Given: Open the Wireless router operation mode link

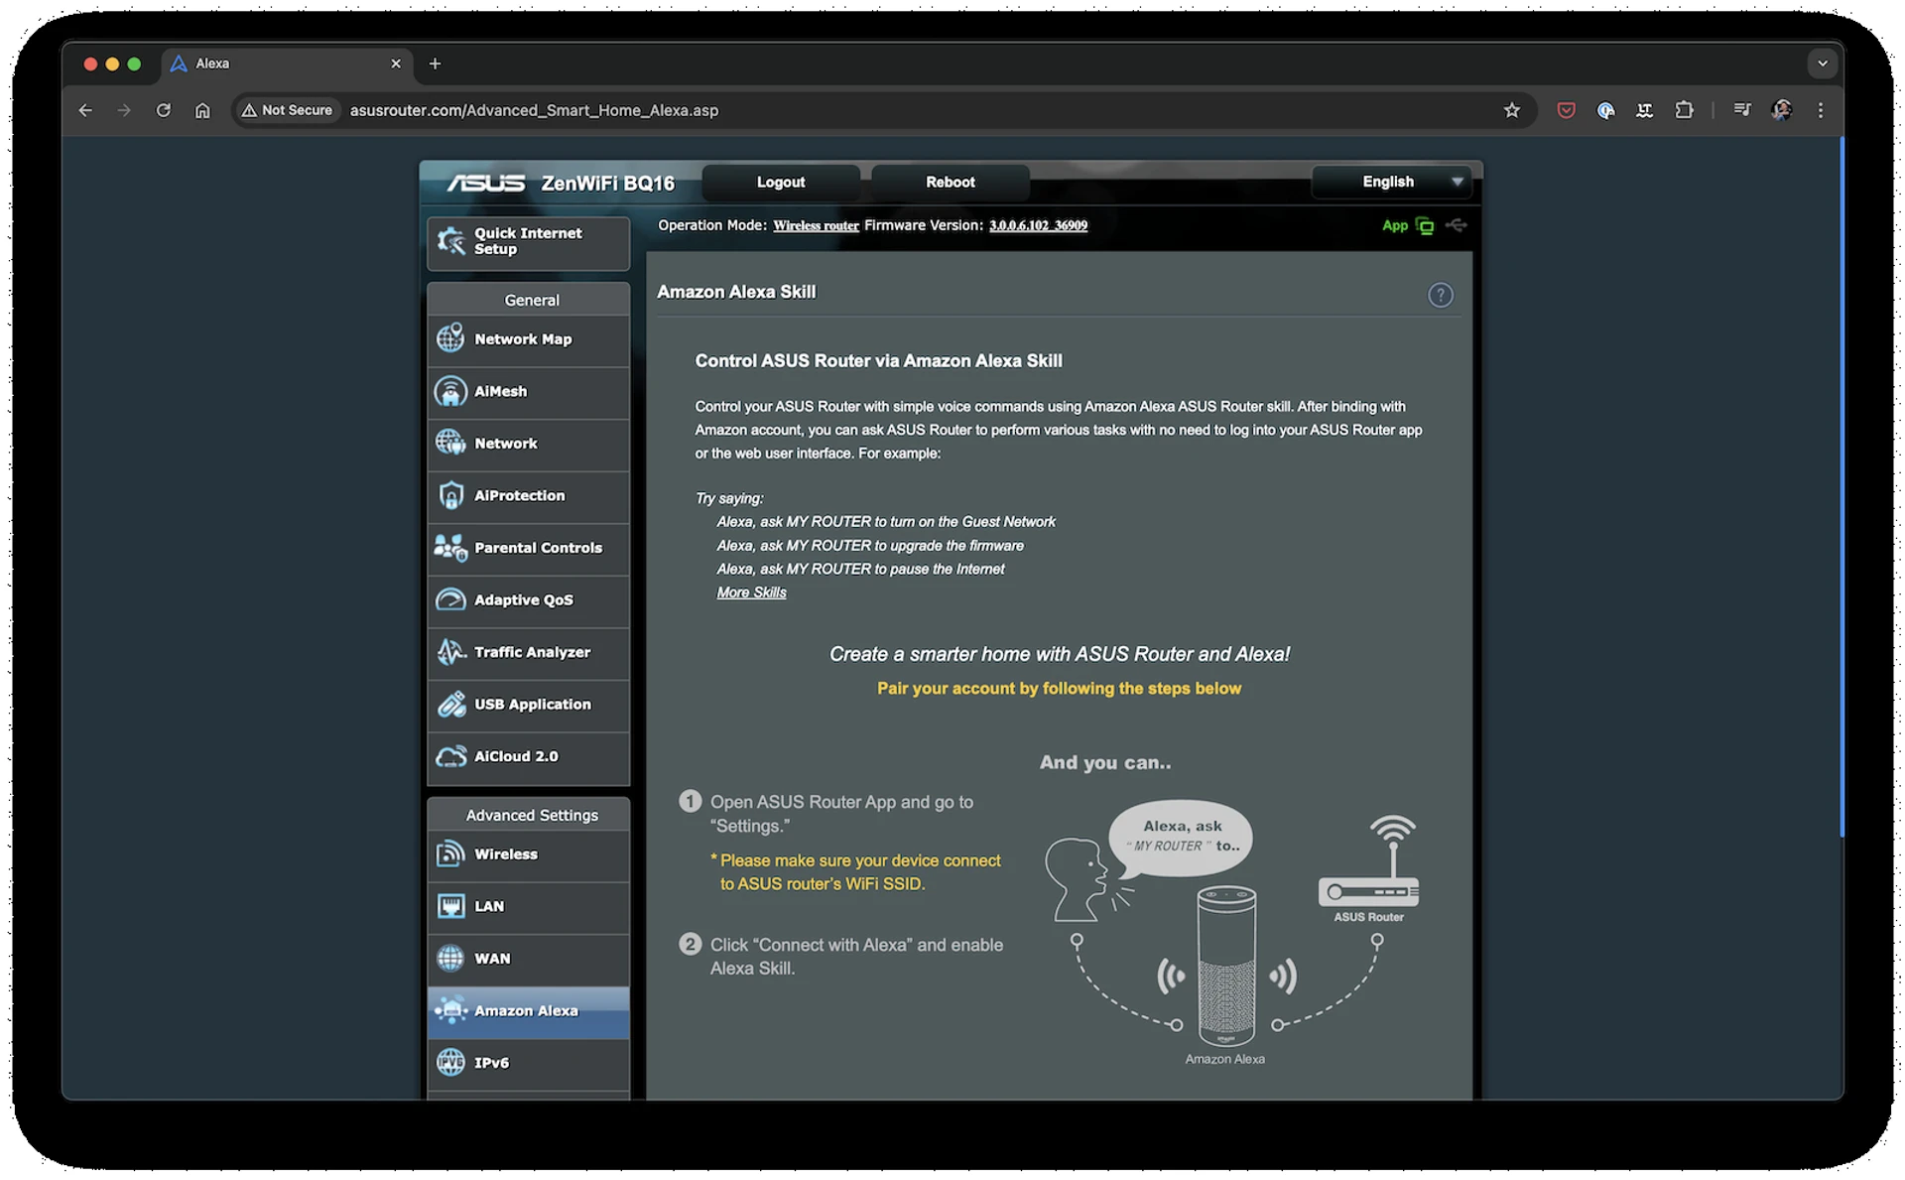Looking at the screenshot, I should tap(816, 226).
